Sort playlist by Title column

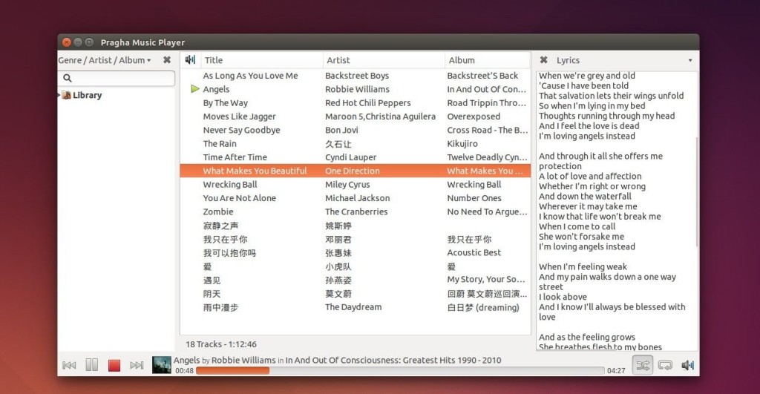click(x=261, y=60)
